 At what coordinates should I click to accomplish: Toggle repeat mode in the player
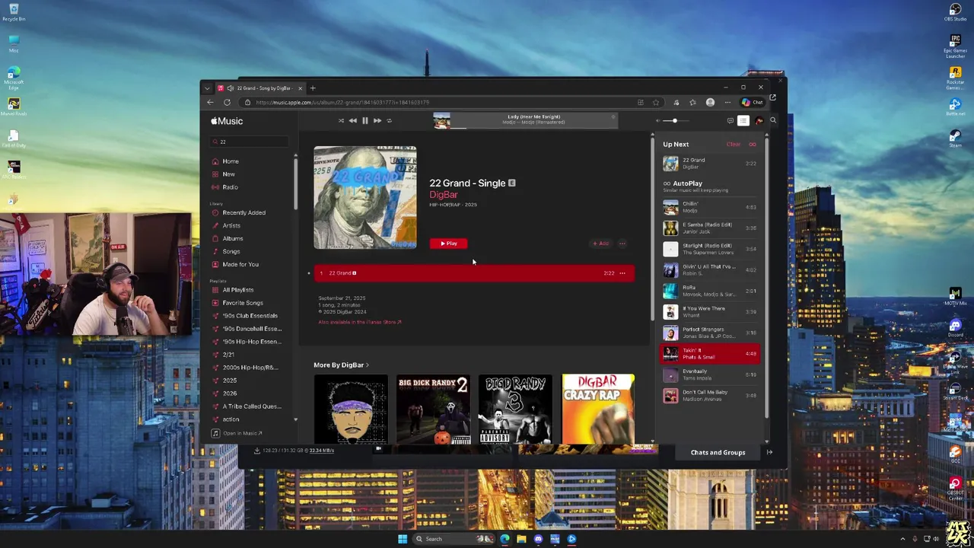point(389,120)
